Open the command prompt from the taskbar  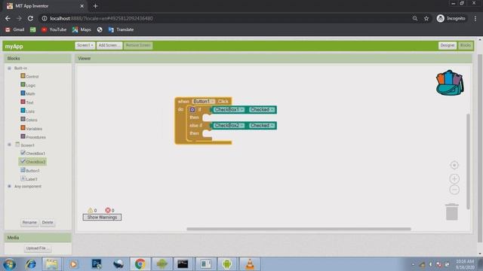click(183, 264)
